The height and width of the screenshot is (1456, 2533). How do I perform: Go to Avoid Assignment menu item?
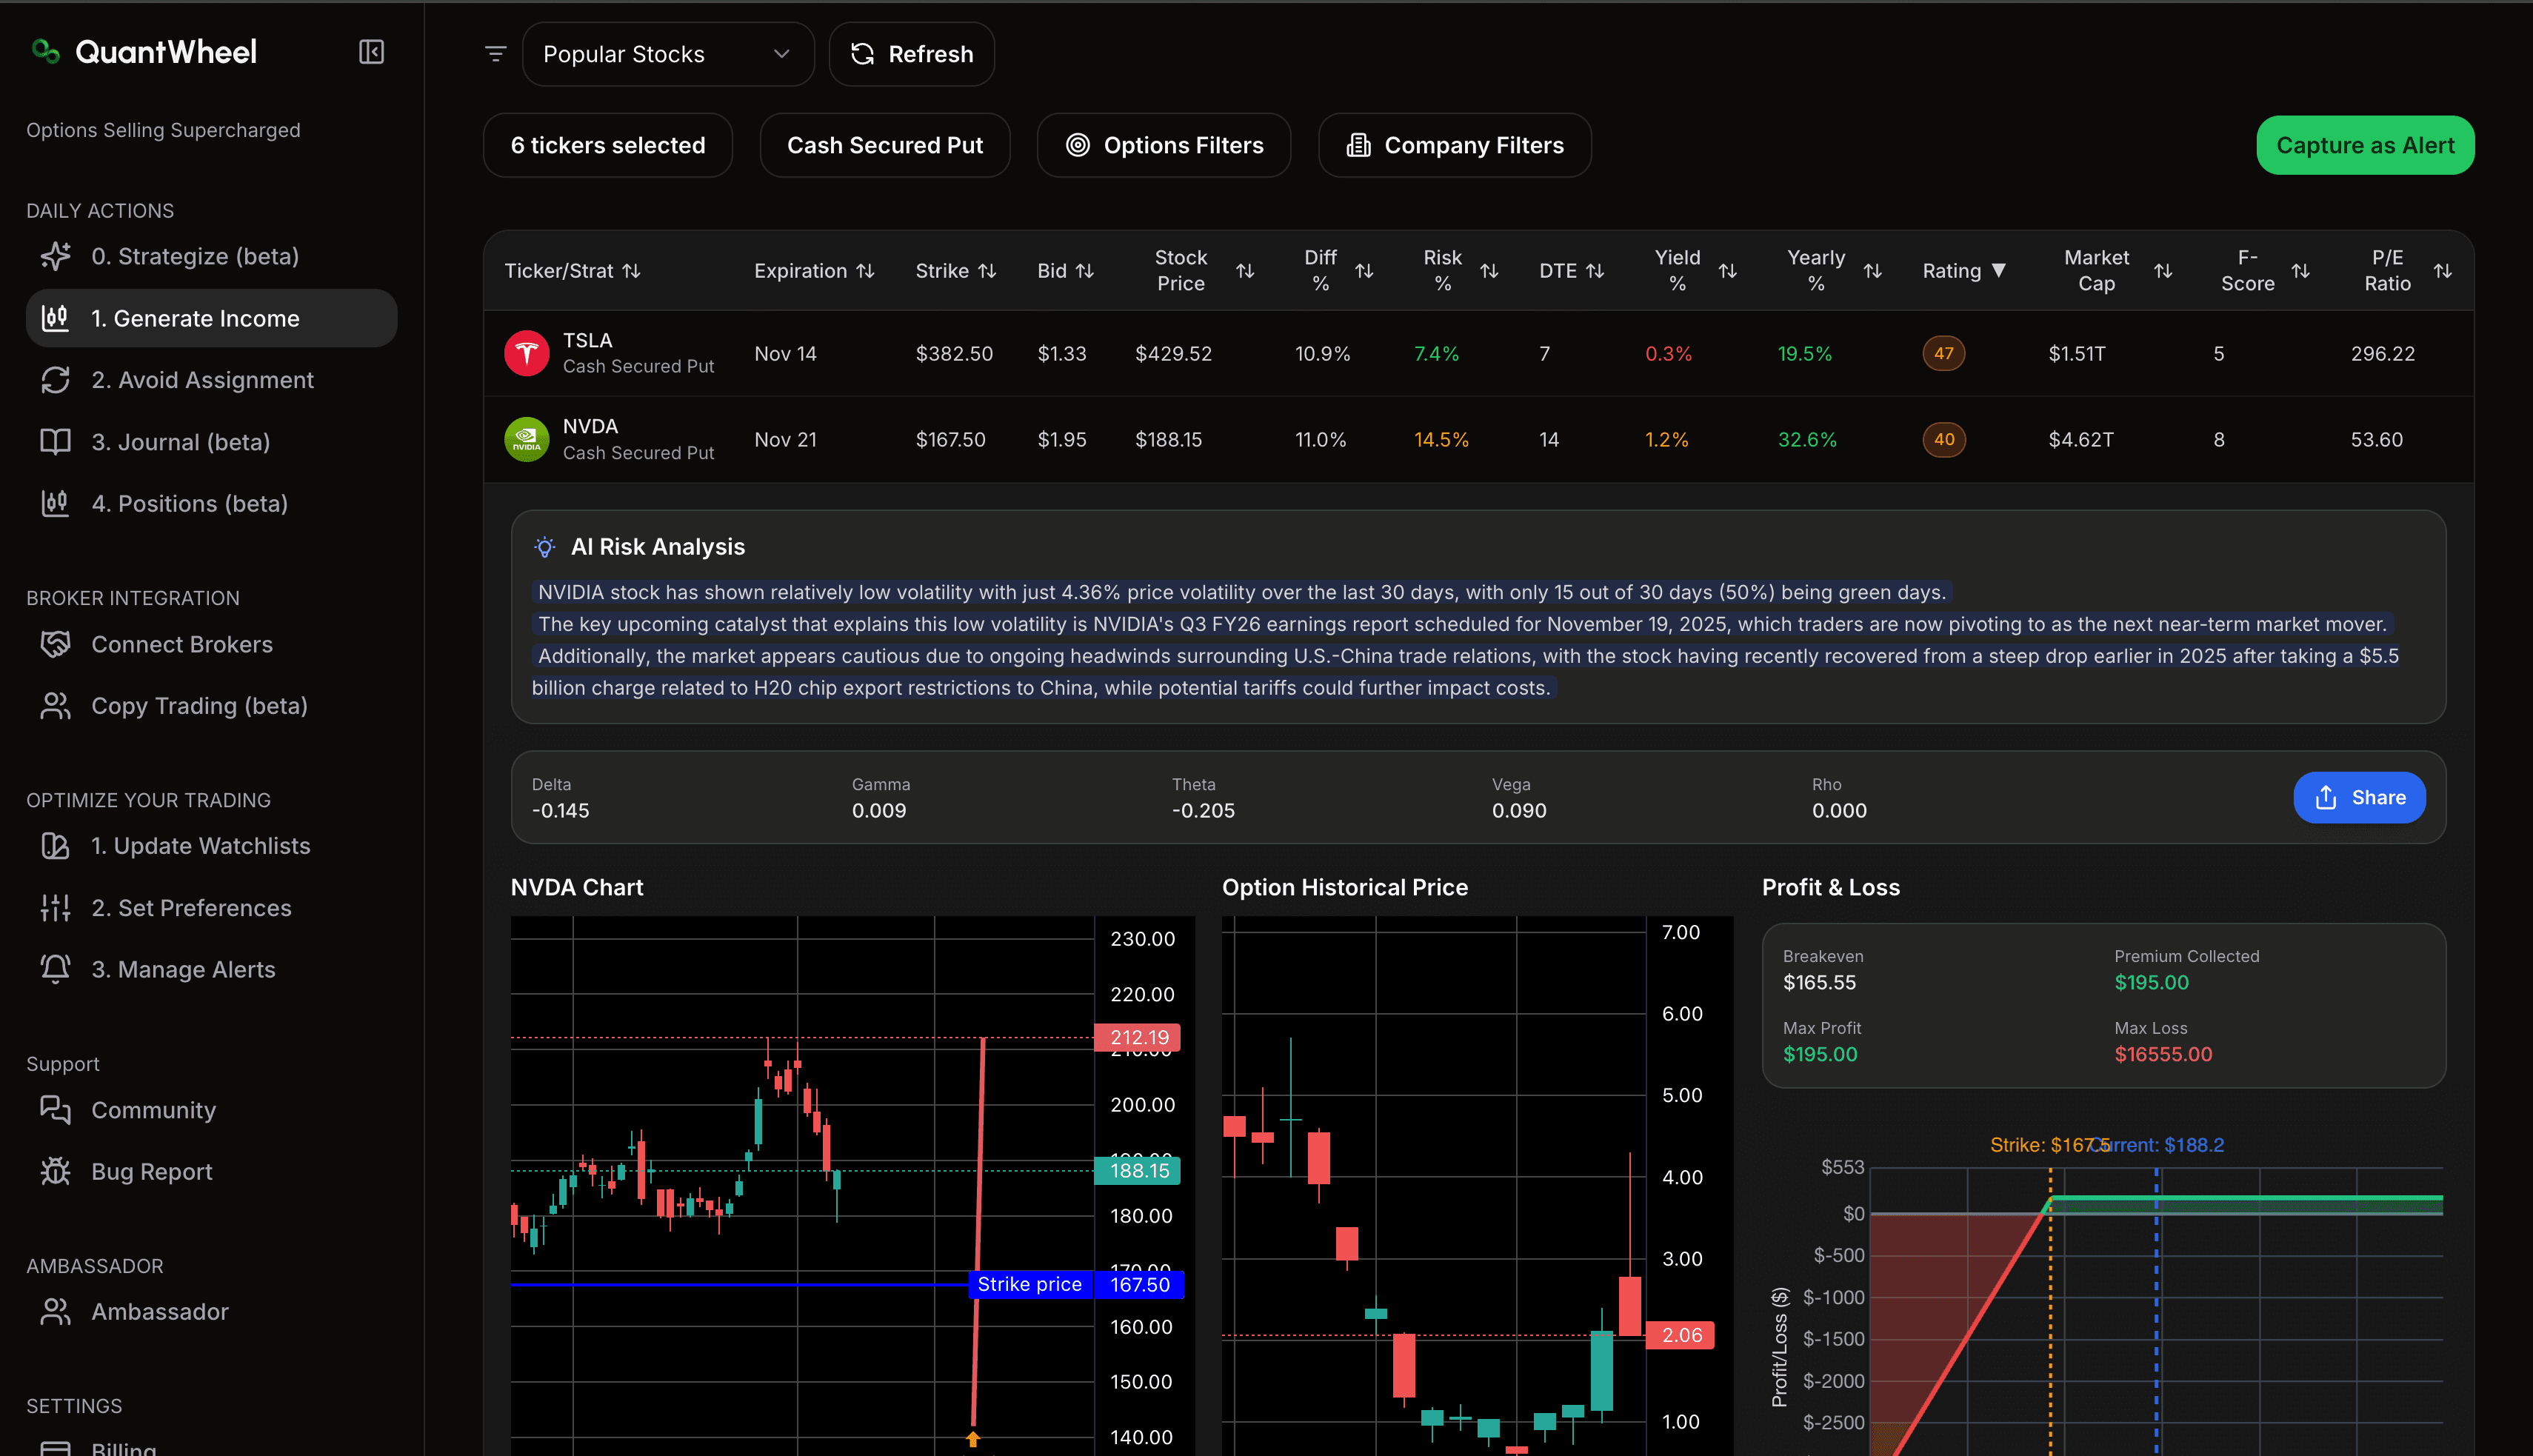coord(212,380)
